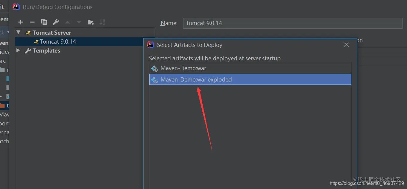407x189 pixels.
Task: Move configuration up arrow
Action: click(67, 22)
